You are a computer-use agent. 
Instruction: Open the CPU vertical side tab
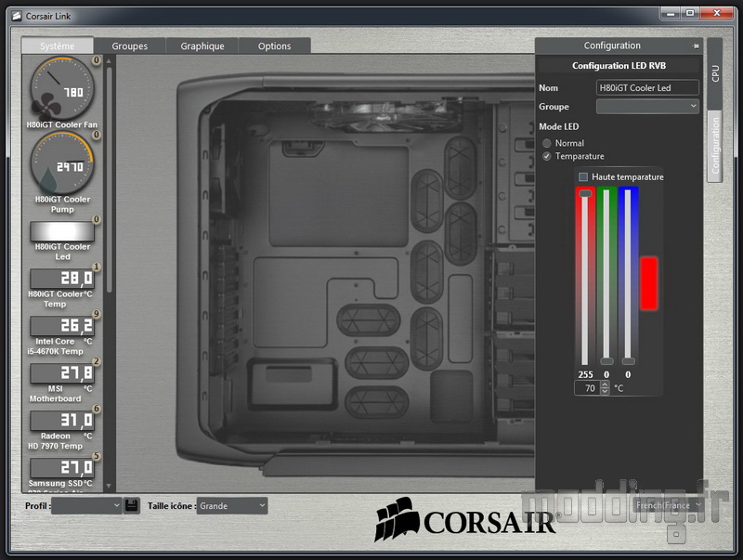point(715,73)
